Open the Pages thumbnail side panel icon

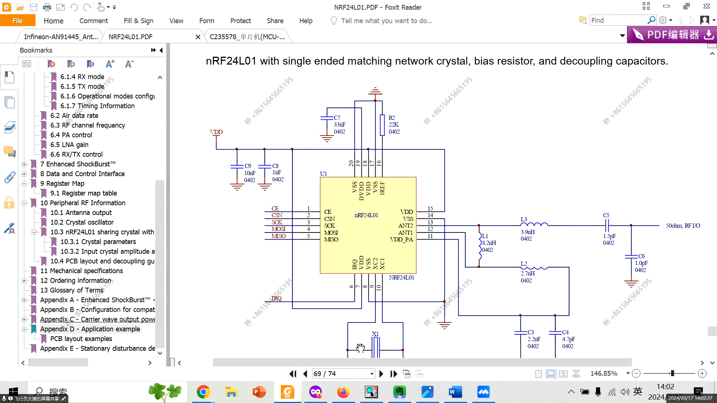[x=9, y=102]
